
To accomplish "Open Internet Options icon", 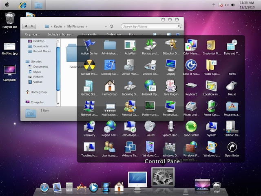I will point(150,86).
